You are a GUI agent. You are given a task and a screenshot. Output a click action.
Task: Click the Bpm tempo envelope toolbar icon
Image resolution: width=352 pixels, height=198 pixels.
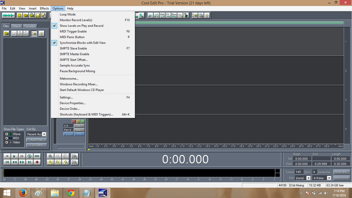174,15
